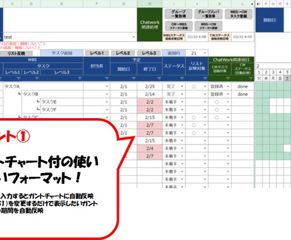
Task: Click the グループメンバ一覧取得 button
Action: pyautogui.click(x=208, y=14)
